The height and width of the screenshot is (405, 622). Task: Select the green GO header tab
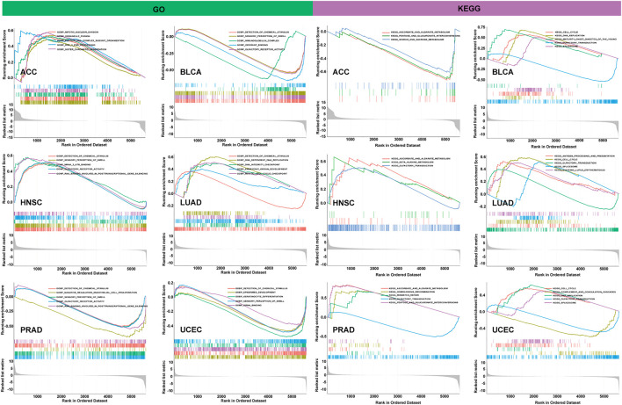156,10
